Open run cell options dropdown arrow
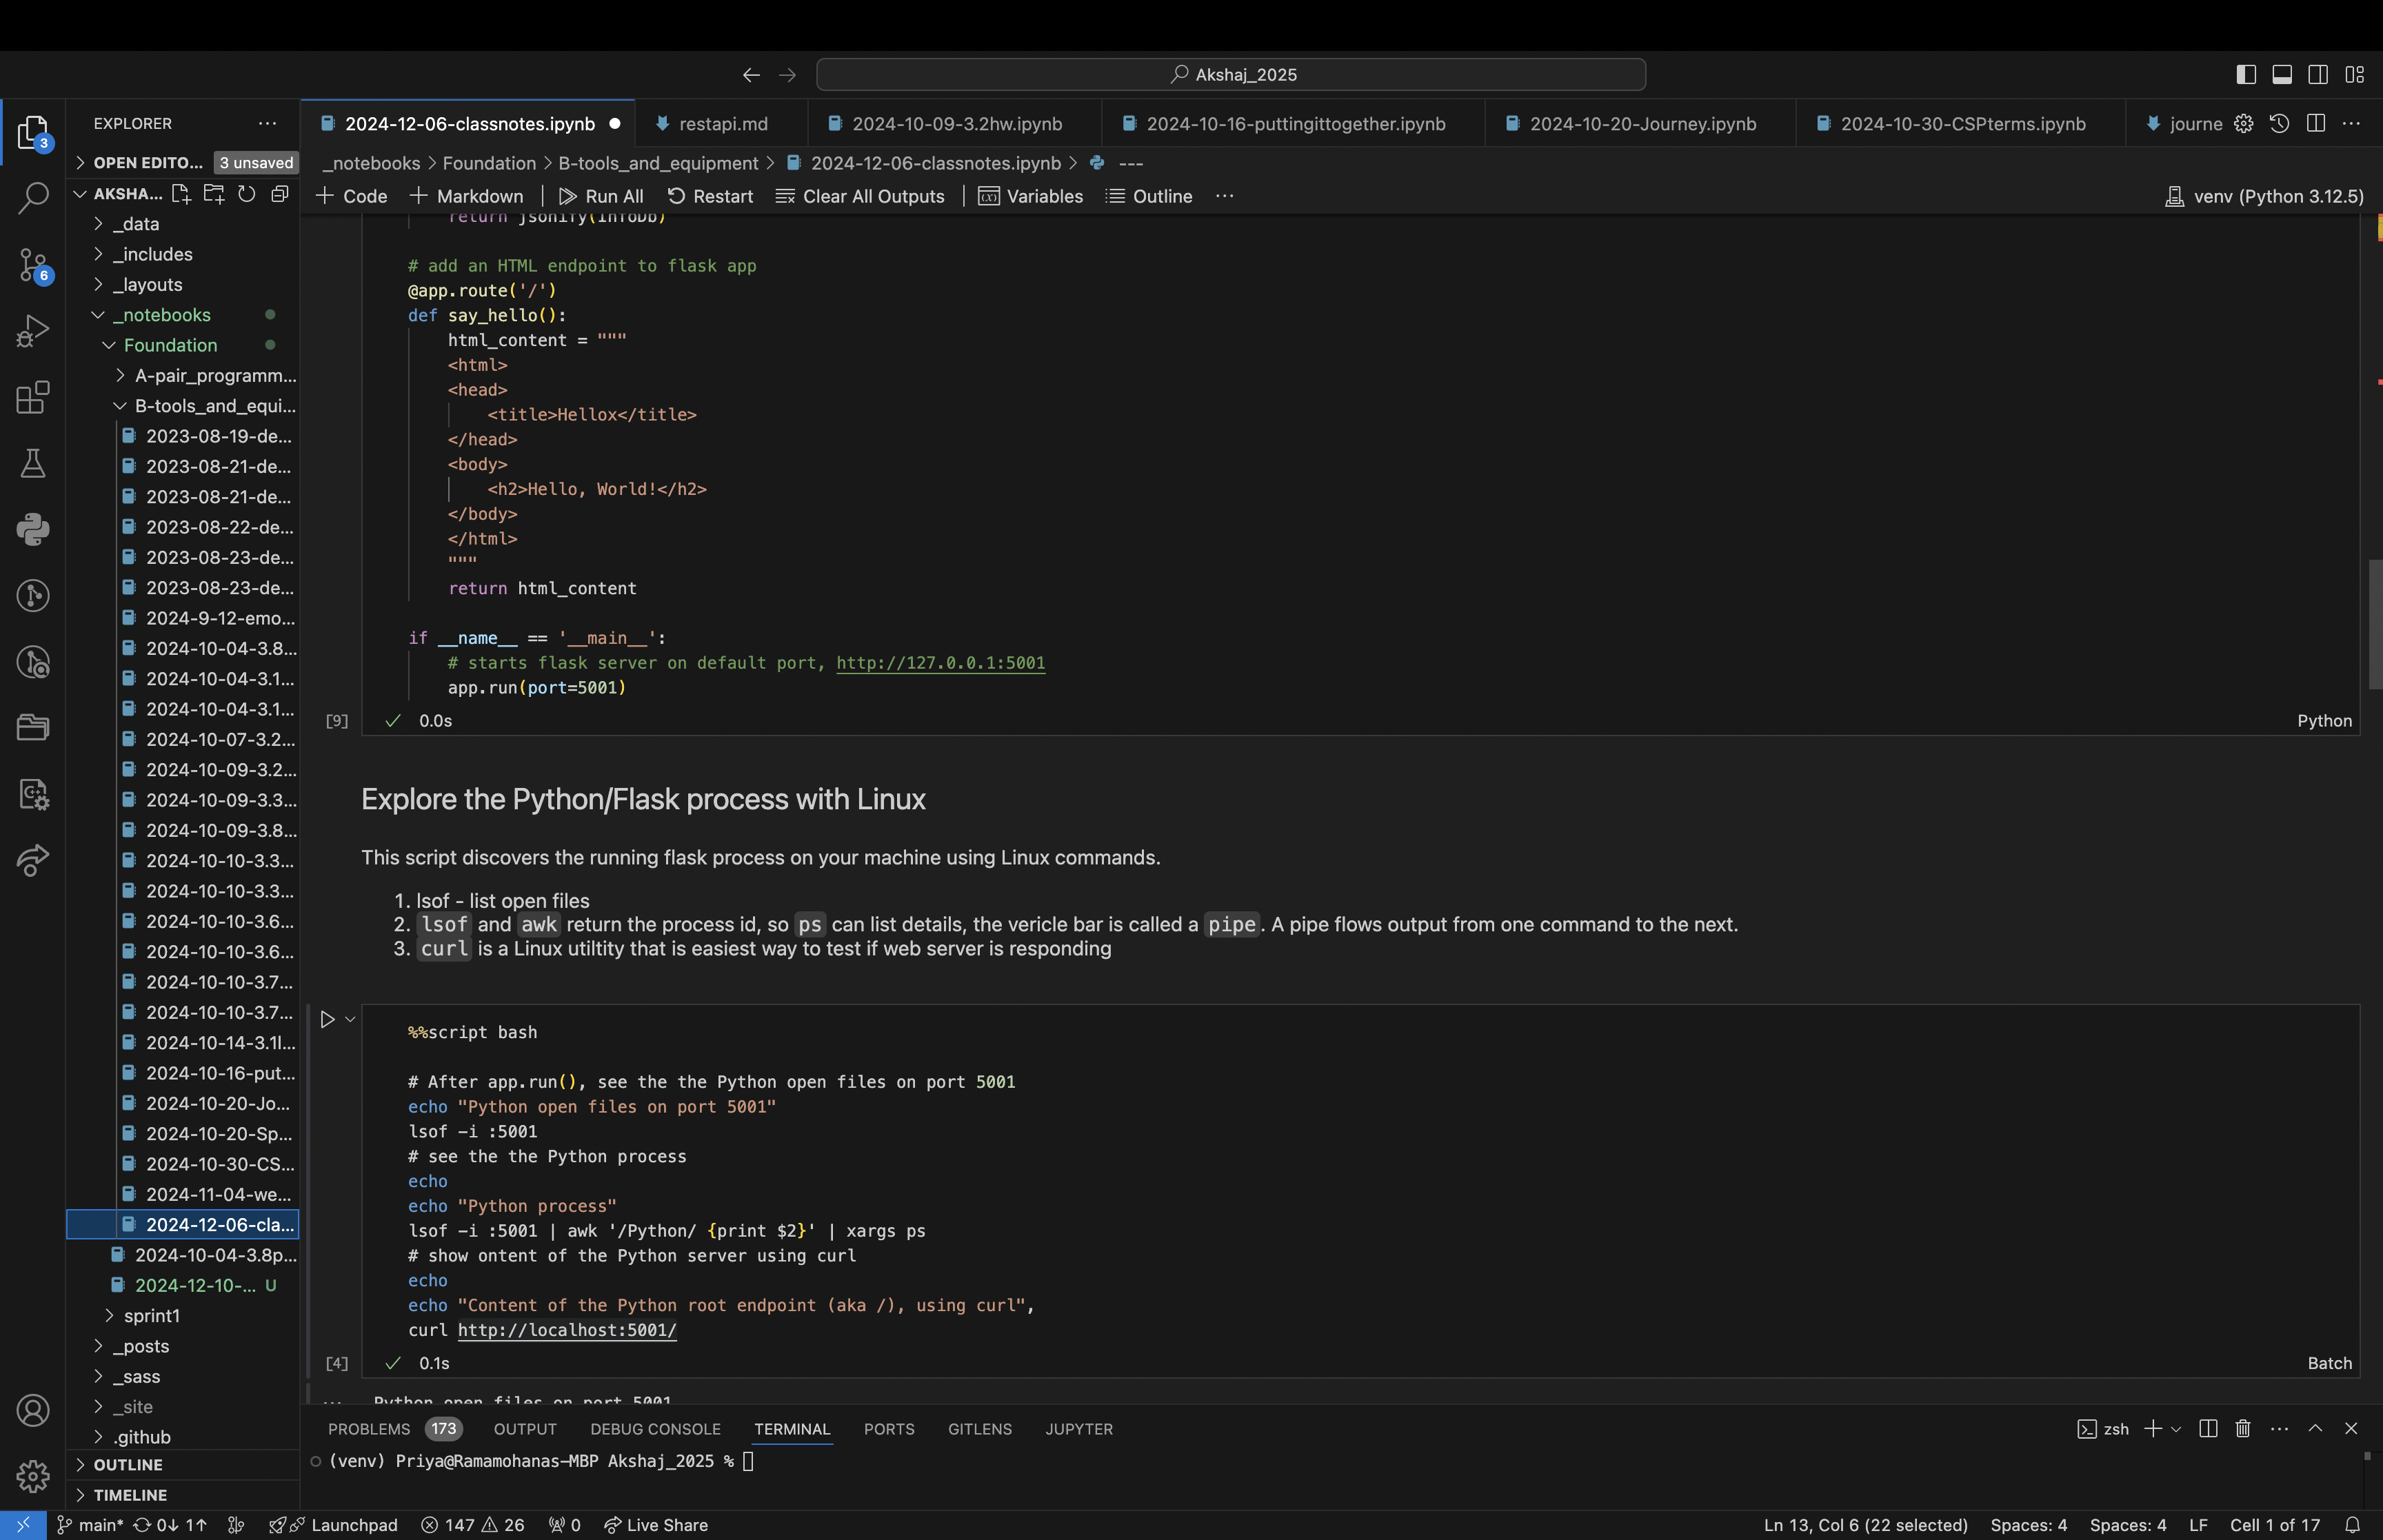The height and width of the screenshot is (1540, 2383). click(350, 1019)
